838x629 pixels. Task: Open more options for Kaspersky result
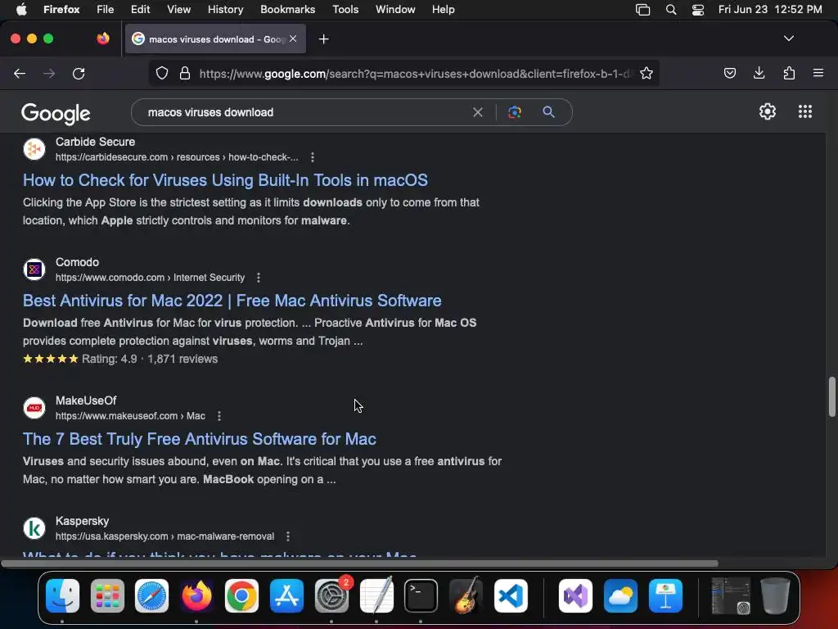click(288, 536)
